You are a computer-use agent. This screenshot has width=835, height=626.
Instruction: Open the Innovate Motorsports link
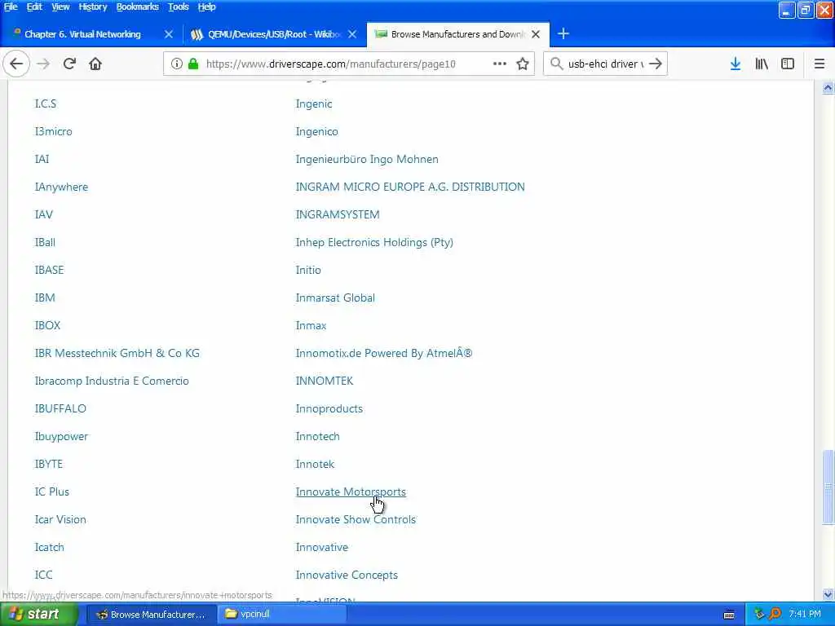351,492
